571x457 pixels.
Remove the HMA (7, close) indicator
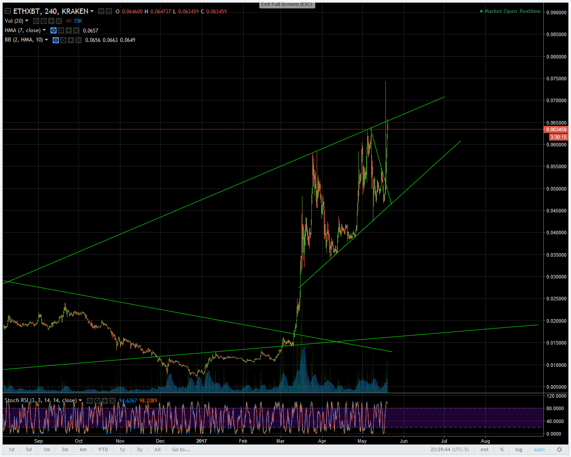[x=76, y=30]
